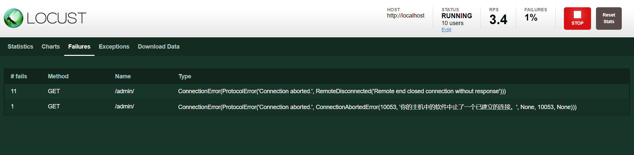Open the Statistics tab

[20, 47]
